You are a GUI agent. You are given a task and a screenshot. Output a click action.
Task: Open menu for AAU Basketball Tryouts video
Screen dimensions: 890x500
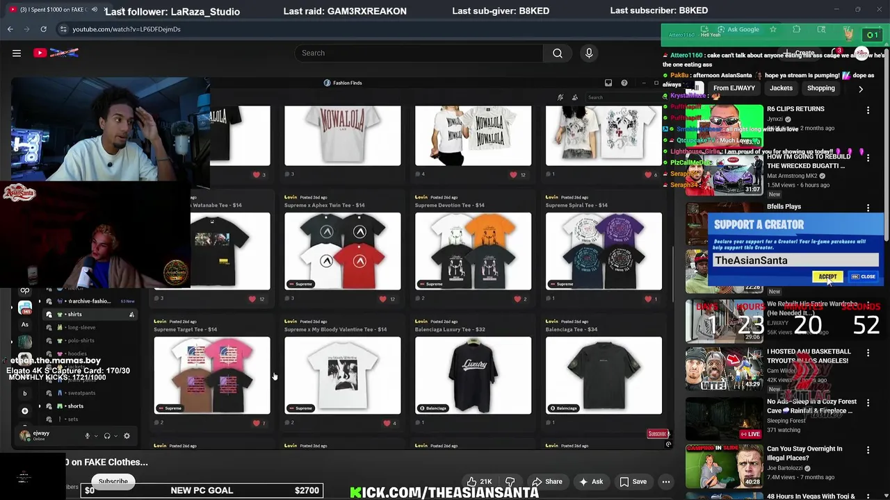868,353
